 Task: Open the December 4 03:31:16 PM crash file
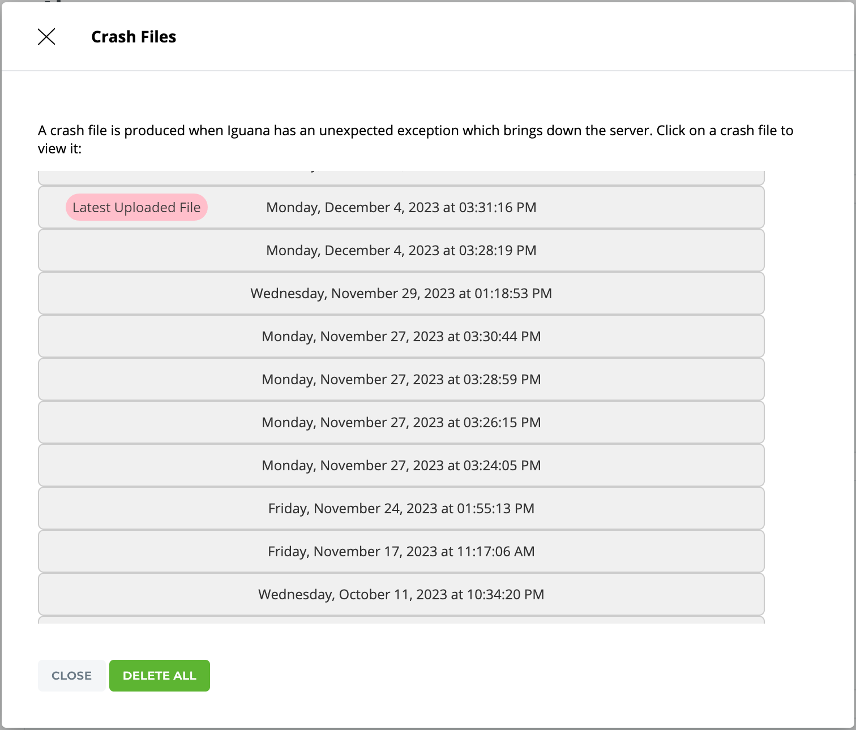point(401,208)
